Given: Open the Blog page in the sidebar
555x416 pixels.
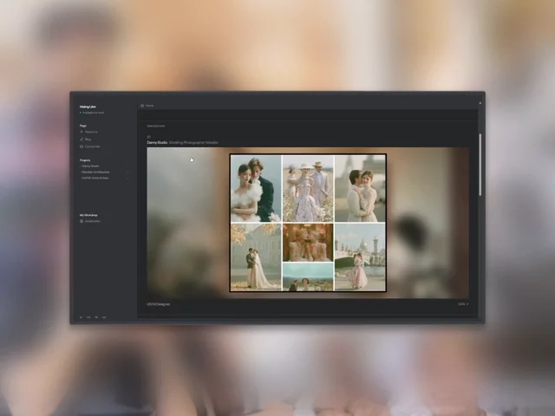Looking at the screenshot, I should 88,140.
